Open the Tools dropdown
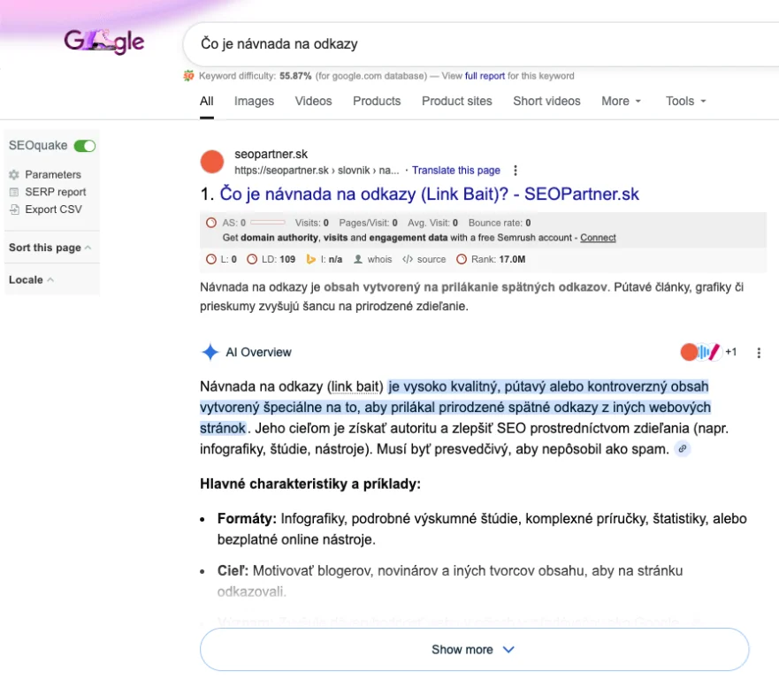Viewport: 779px width, 679px height. (685, 101)
